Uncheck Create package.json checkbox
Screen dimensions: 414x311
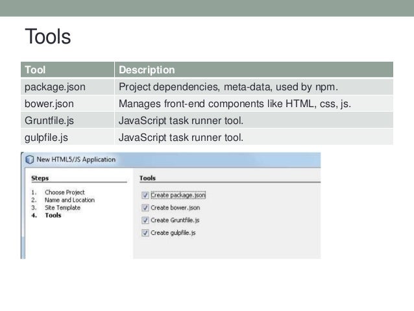[145, 195]
